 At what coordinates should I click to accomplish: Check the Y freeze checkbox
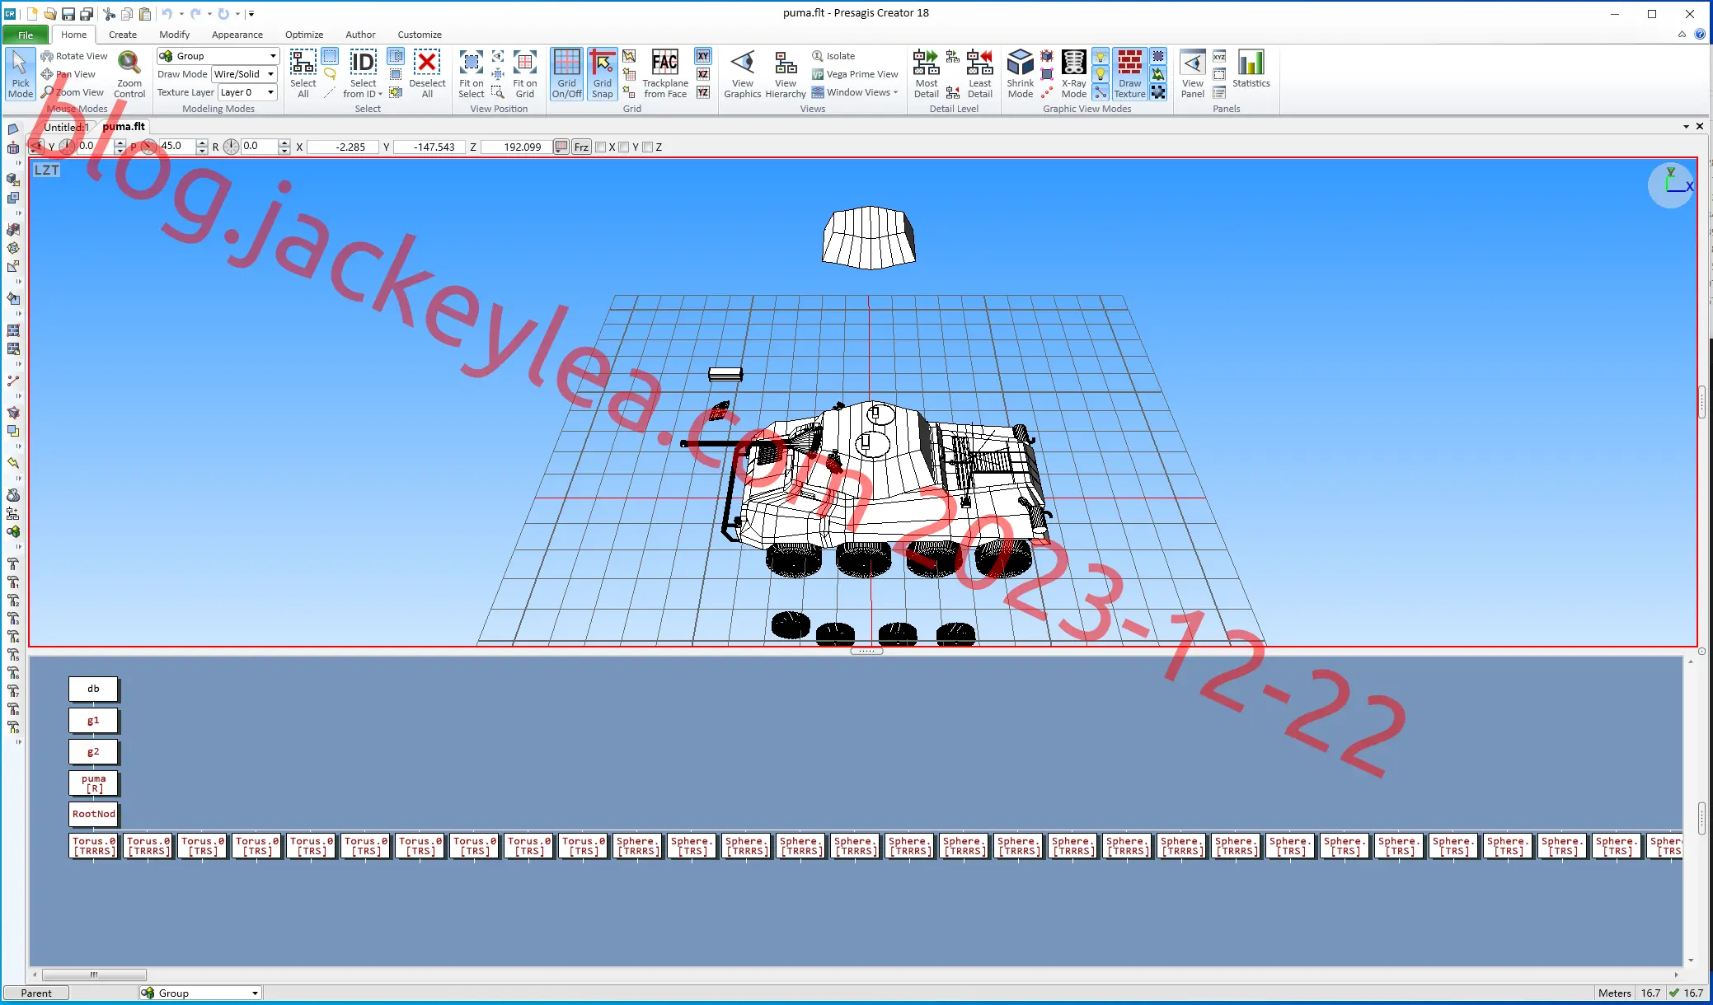click(x=624, y=147)
